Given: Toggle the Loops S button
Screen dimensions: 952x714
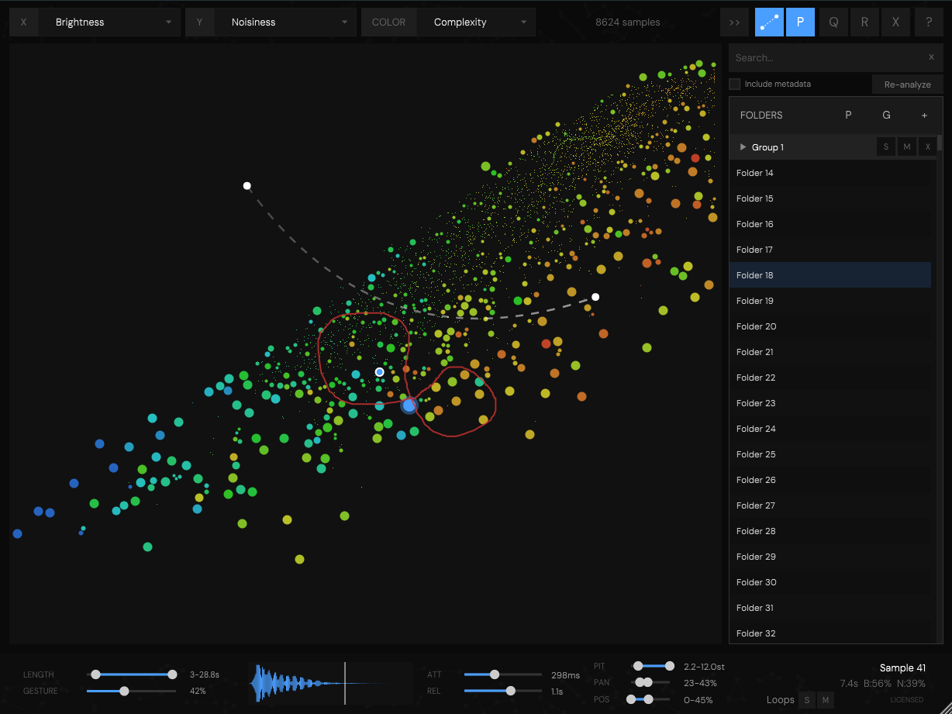Looking at the screenshot, I should [x=807, y=700].
